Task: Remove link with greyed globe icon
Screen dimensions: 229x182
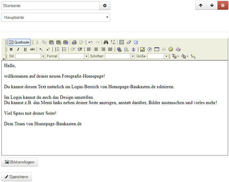Action: click(126, 49)
